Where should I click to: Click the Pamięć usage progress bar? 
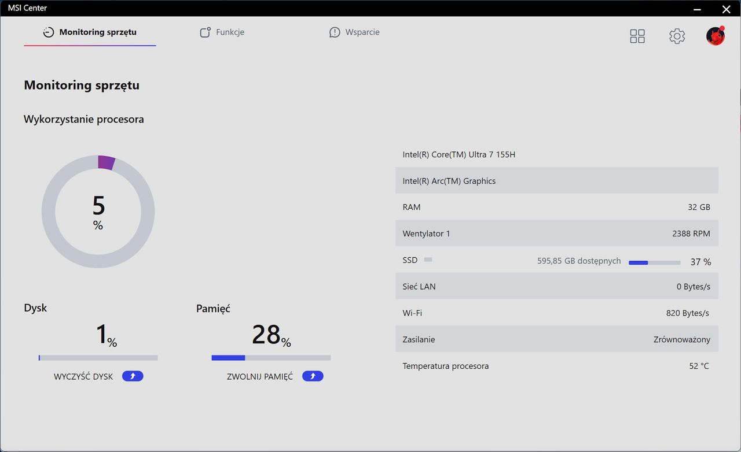271,358
